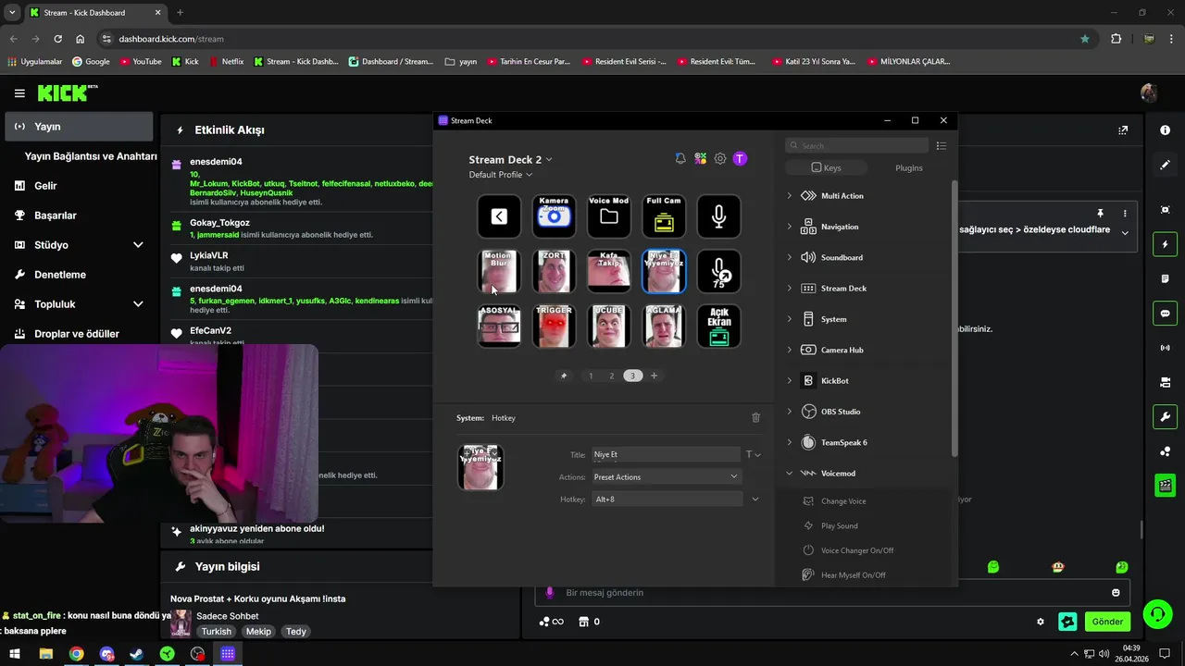
Task: Add a new page with plus
Action: [654, 376]
